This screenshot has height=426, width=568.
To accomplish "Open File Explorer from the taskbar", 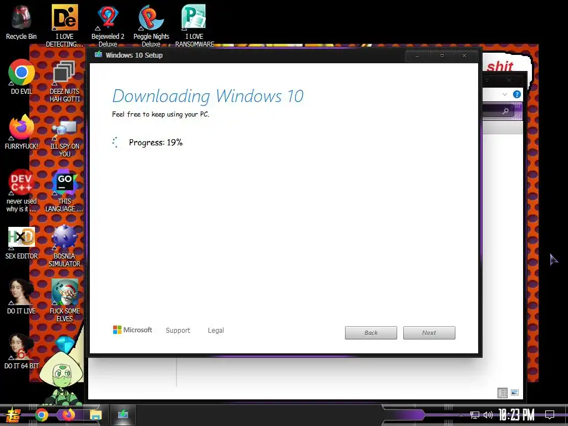I will point(96,415).
